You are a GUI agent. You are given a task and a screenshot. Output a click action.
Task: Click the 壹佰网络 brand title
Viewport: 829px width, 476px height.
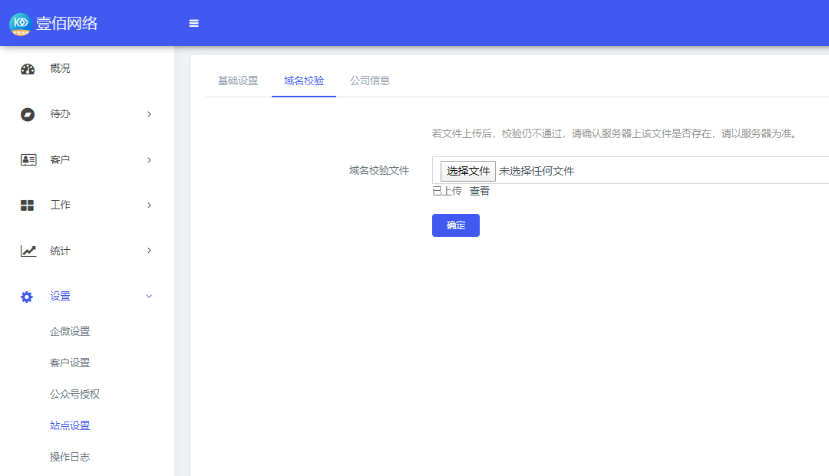coord(67,23)
